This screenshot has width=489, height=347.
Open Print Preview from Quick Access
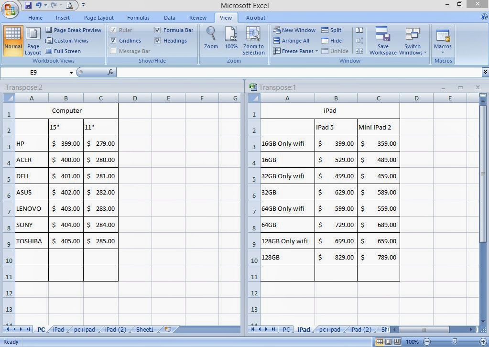pyautogui.click(x=69, y=5)
